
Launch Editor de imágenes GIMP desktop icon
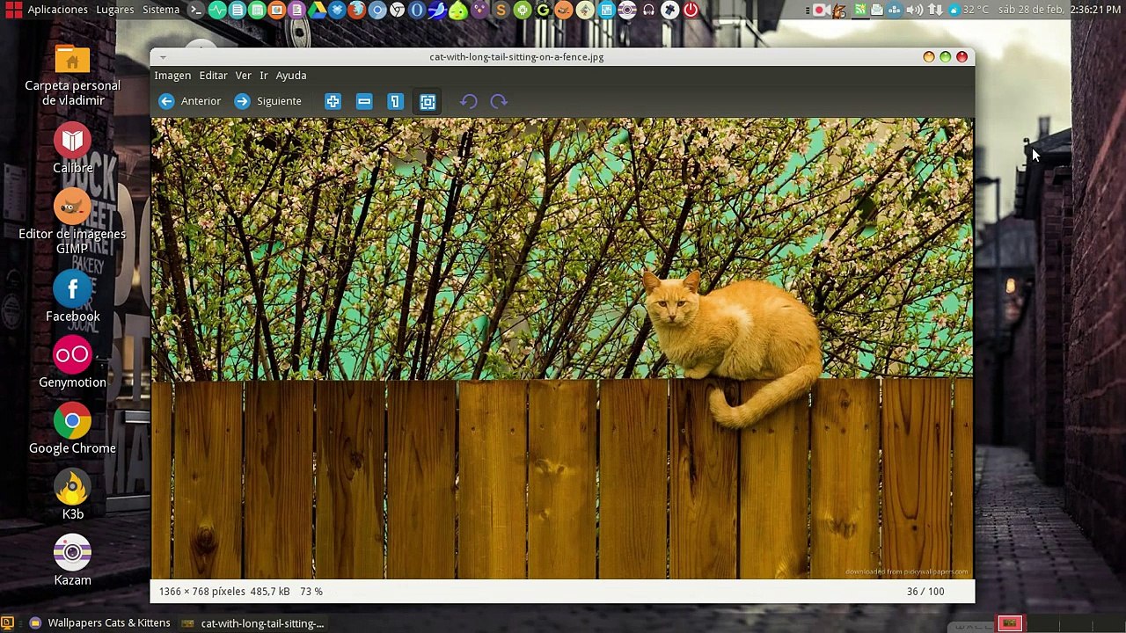72,222
